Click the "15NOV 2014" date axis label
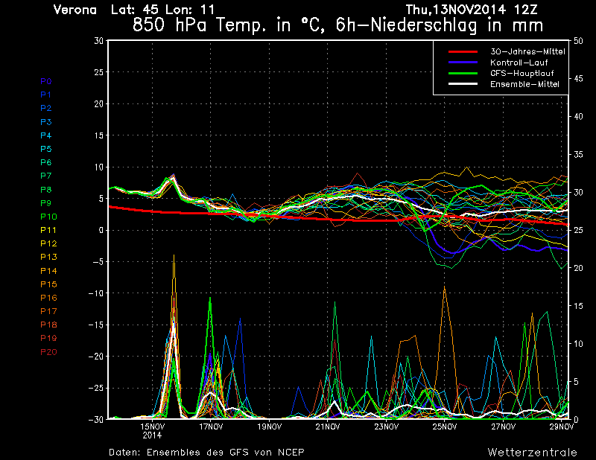Viewport: 596px width, 460px height. 153,431
